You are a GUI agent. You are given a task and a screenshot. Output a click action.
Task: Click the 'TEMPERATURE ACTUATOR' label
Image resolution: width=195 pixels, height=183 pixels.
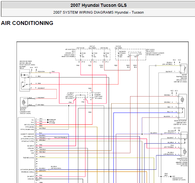point(182,160)
